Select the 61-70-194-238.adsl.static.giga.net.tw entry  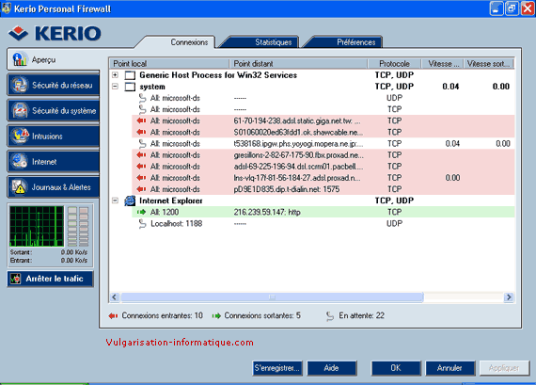[x=297, y=120]
